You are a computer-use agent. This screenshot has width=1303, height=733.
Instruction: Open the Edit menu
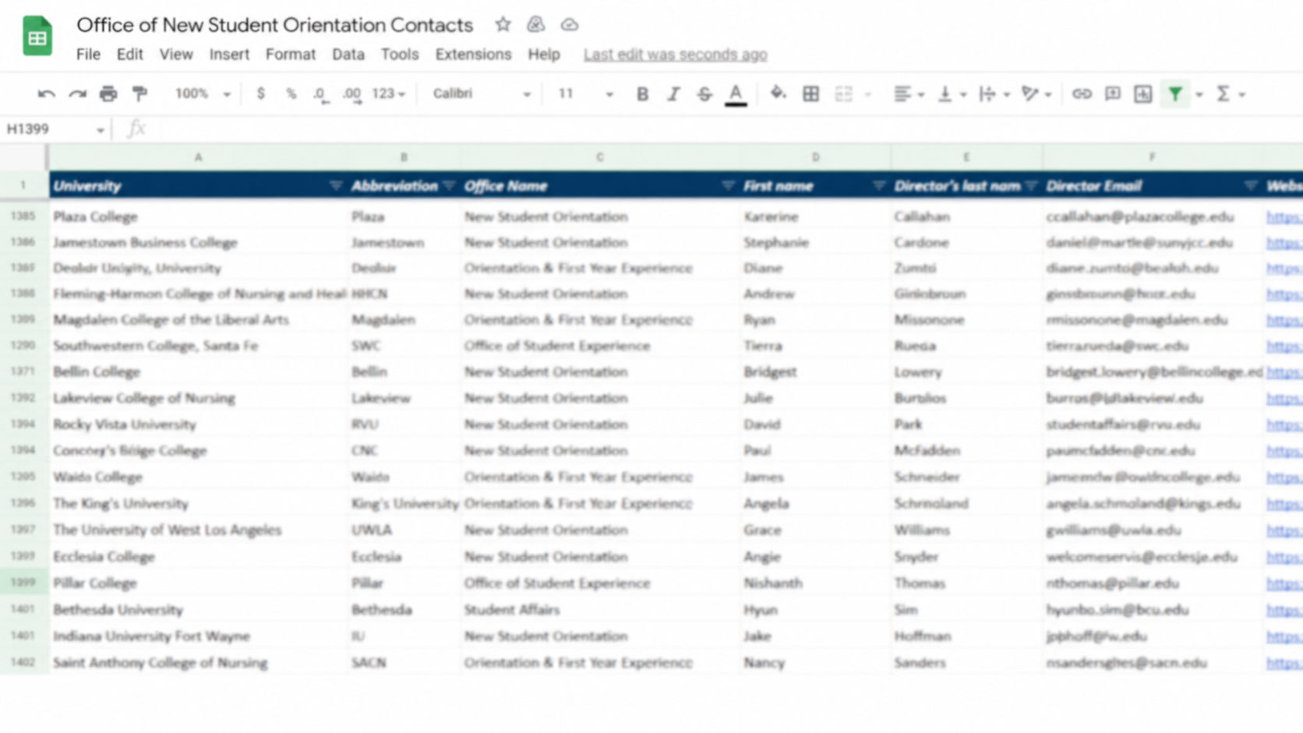(130, 55)
